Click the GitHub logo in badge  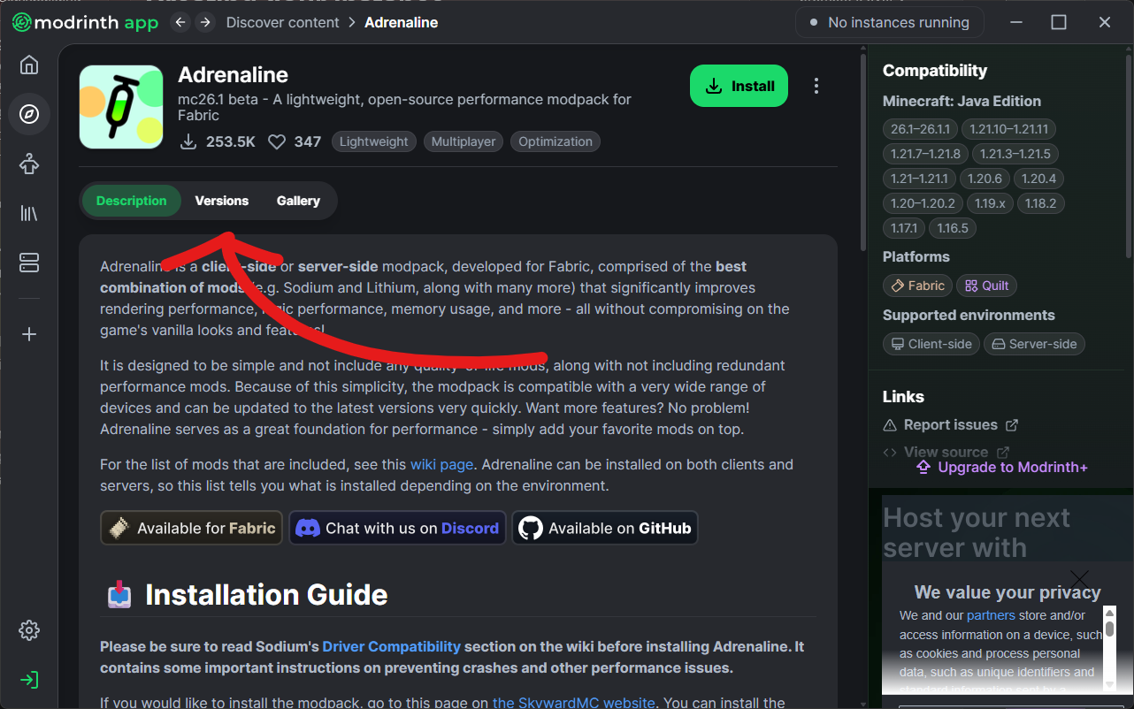point(530,528)
